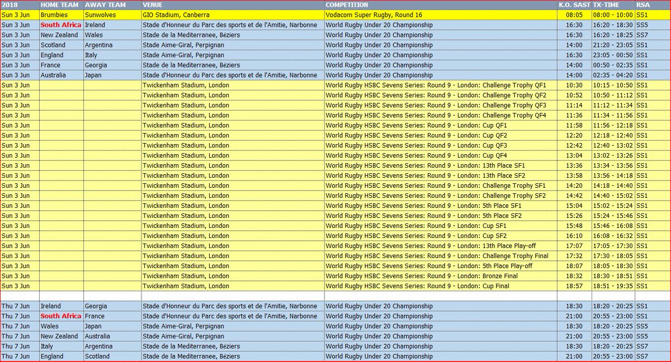
Task: Click Vodacom Super Rugby, Round 16 cell
Action: [x=441, y=15]
